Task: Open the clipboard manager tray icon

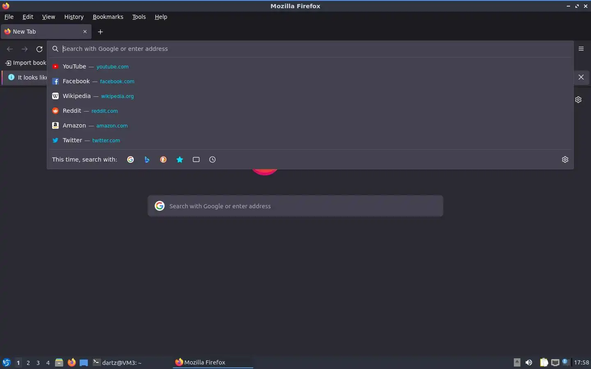Action: [x=544, y=362]
